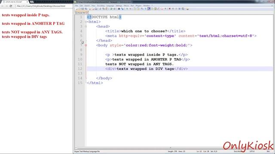Collapse the html fold marker on line 2

[86, 22]
